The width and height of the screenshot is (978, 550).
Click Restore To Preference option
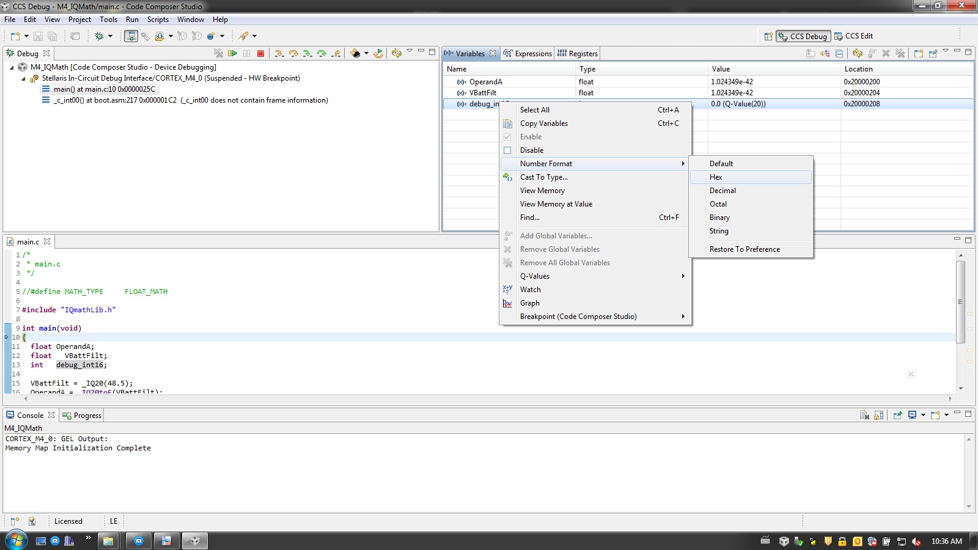[x=745, y=249]
